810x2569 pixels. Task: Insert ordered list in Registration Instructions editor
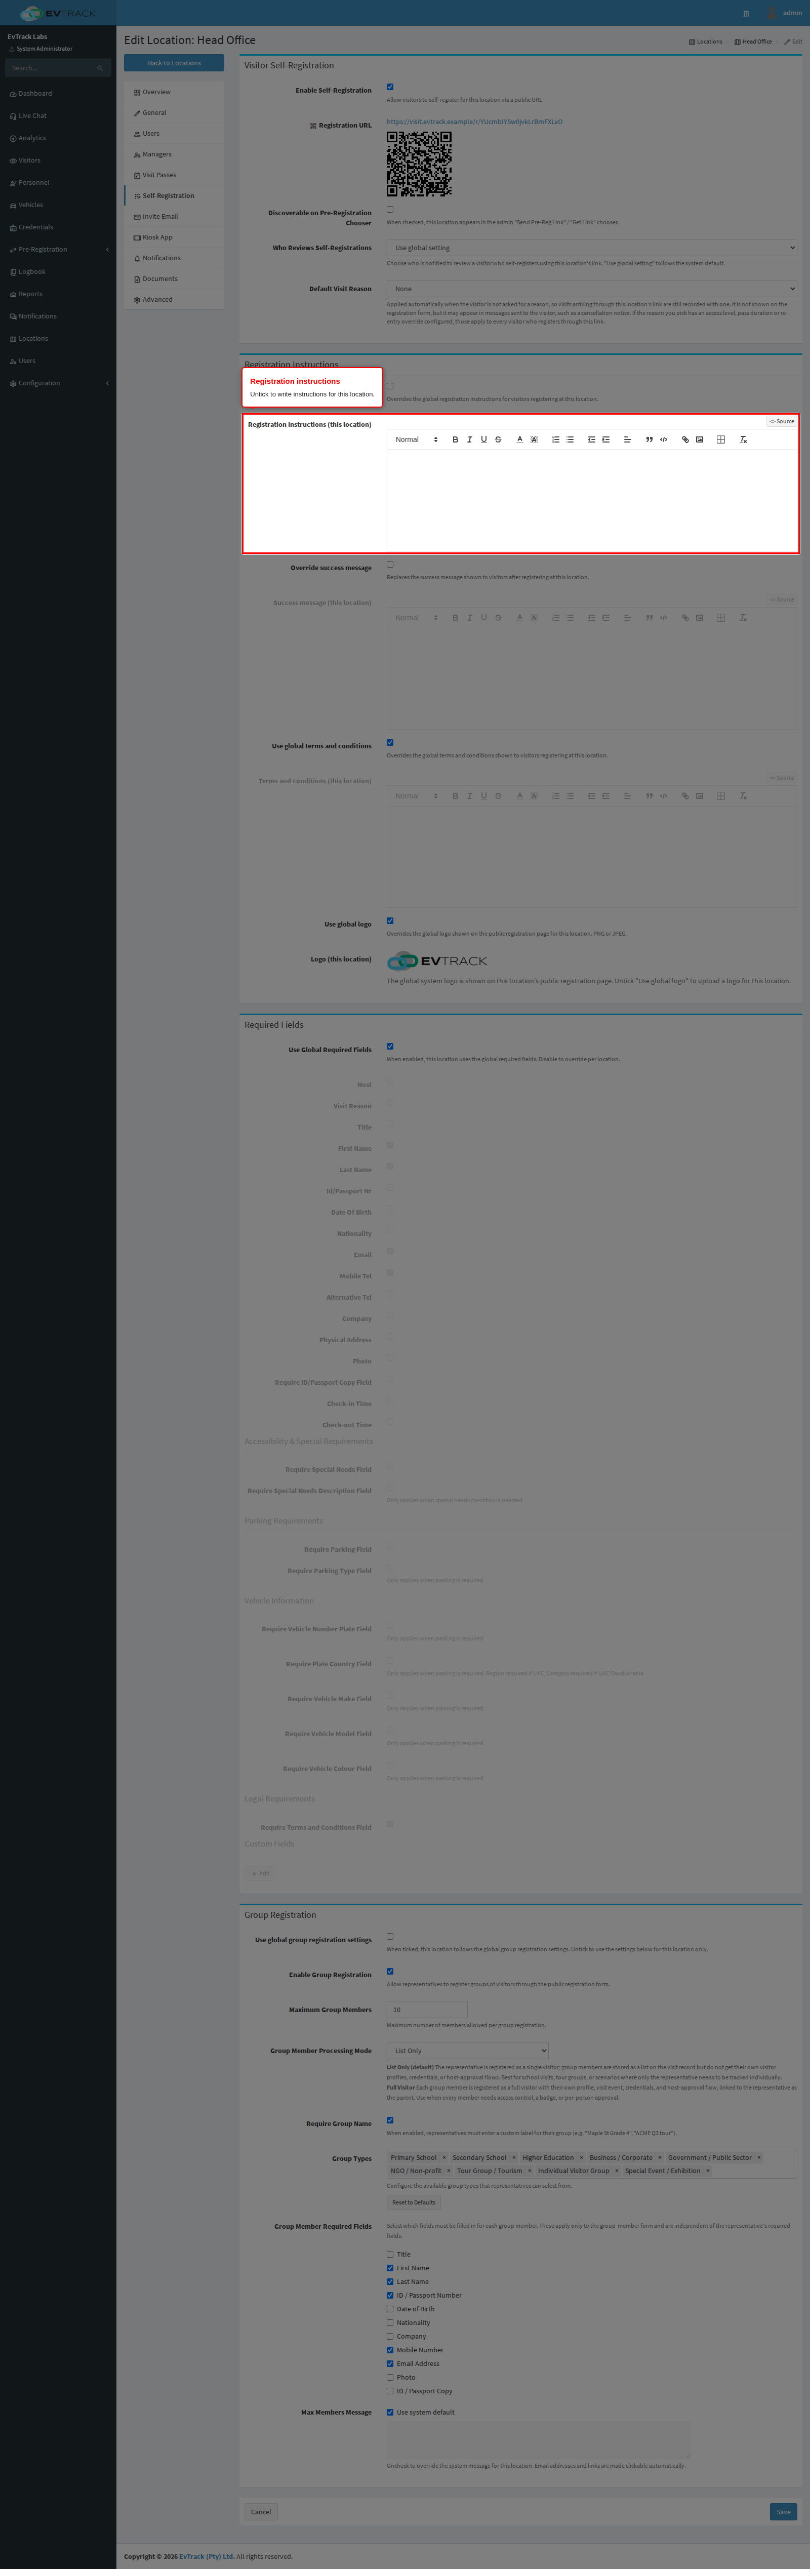556,440
